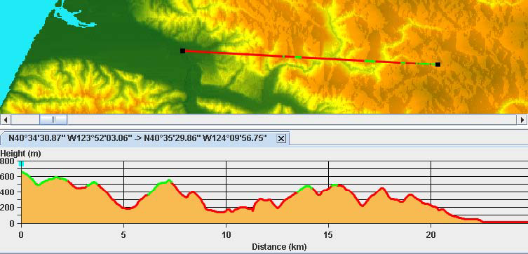528x254 pixels.
Task: Click the empty scrollbar track right of the thumb
Action: [x=292, y=119]
